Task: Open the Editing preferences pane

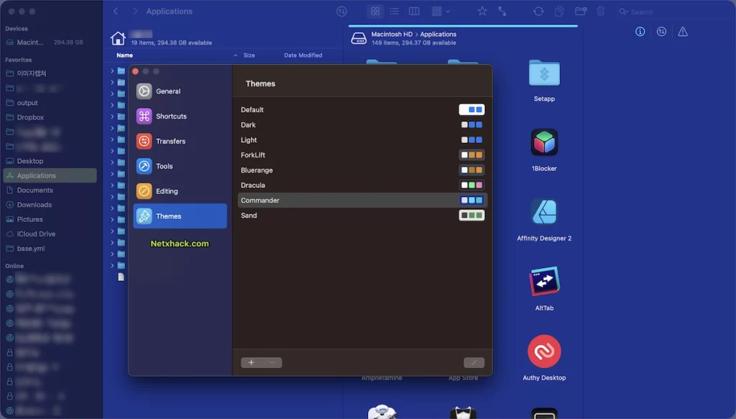Action: pyautogui.click(x=180, y=191)
